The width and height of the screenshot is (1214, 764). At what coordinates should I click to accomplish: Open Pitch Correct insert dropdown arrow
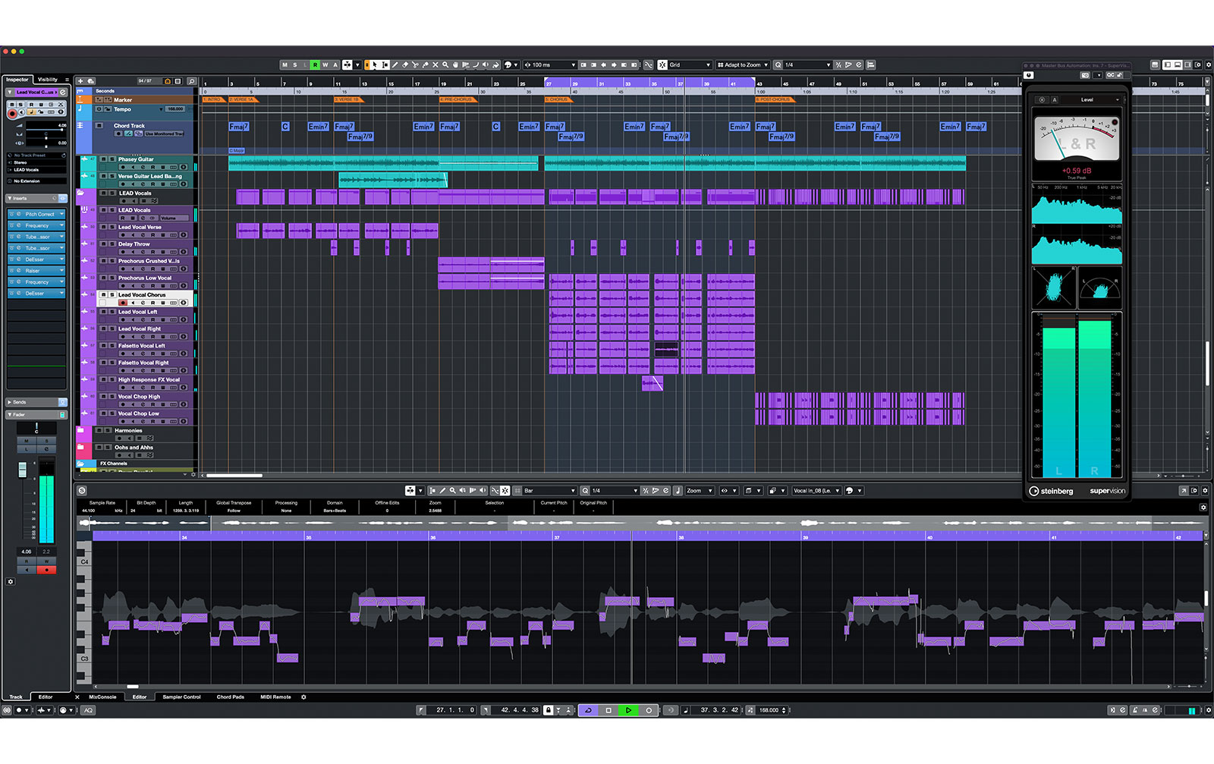[61, 214]
